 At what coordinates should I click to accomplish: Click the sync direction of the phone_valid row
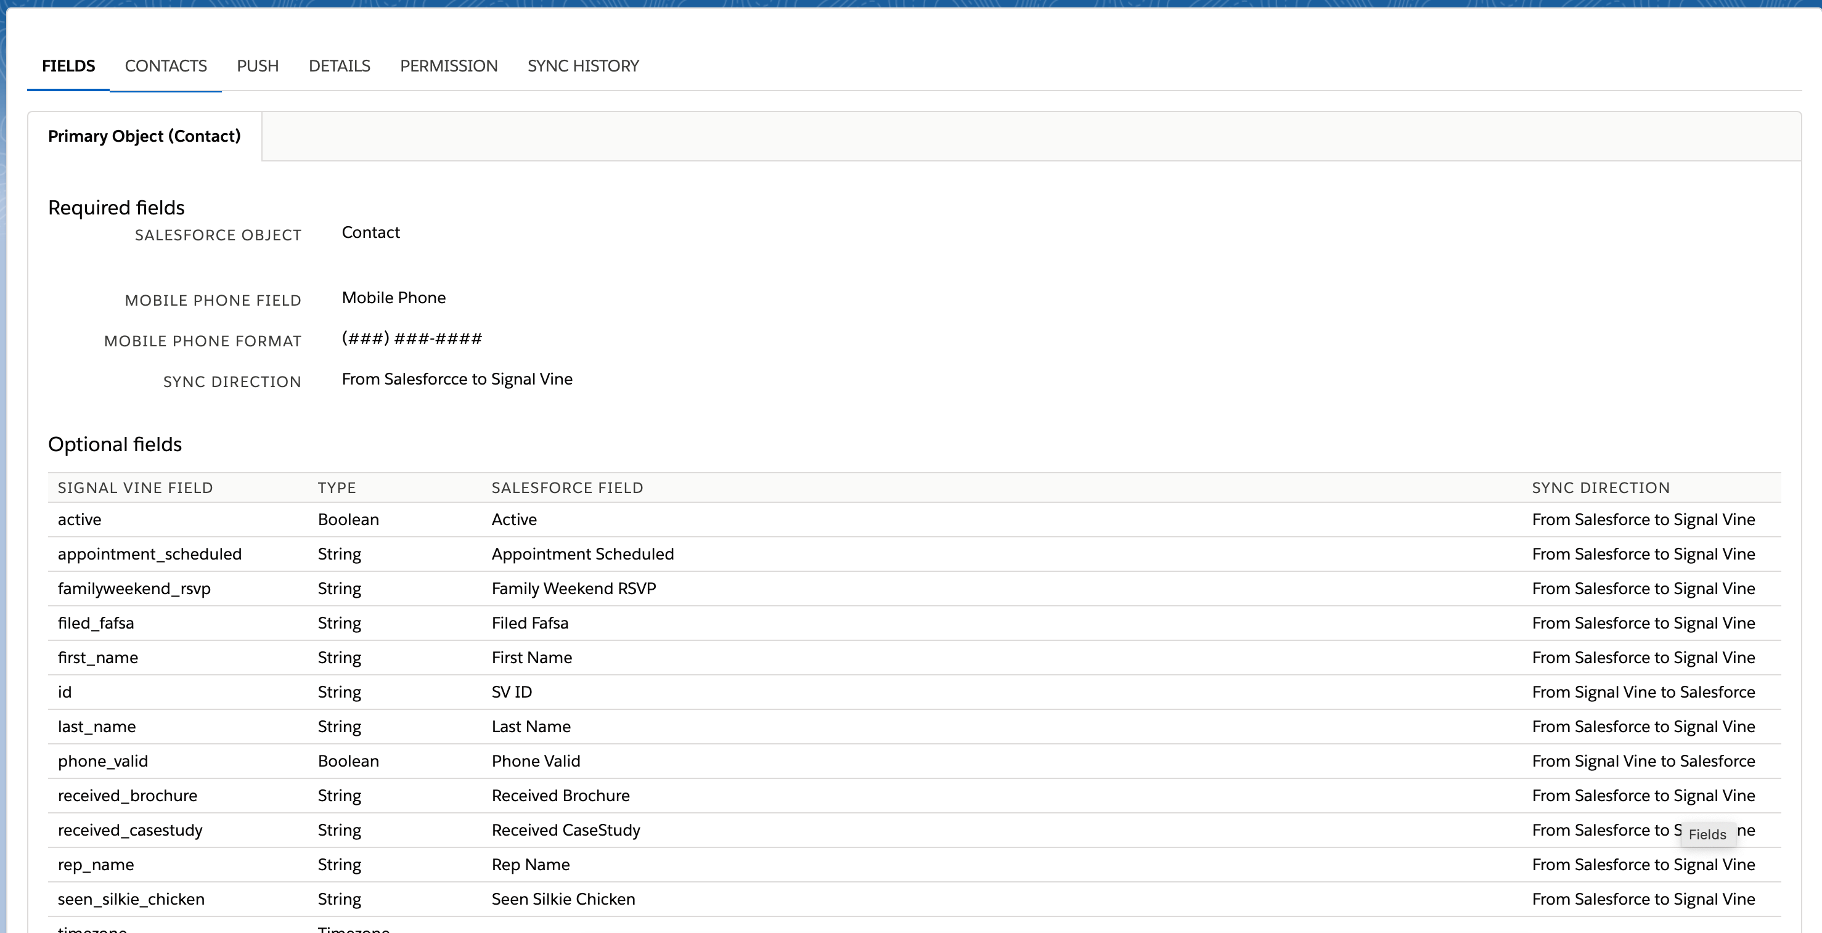click(x=1643, y=761)
